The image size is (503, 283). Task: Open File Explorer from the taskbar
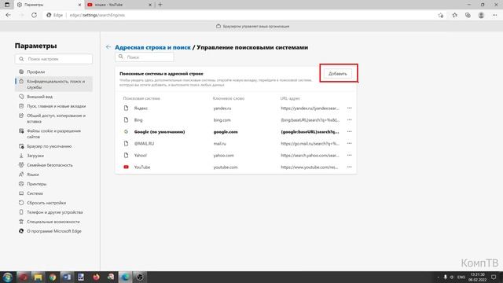(x=38, y=277)
